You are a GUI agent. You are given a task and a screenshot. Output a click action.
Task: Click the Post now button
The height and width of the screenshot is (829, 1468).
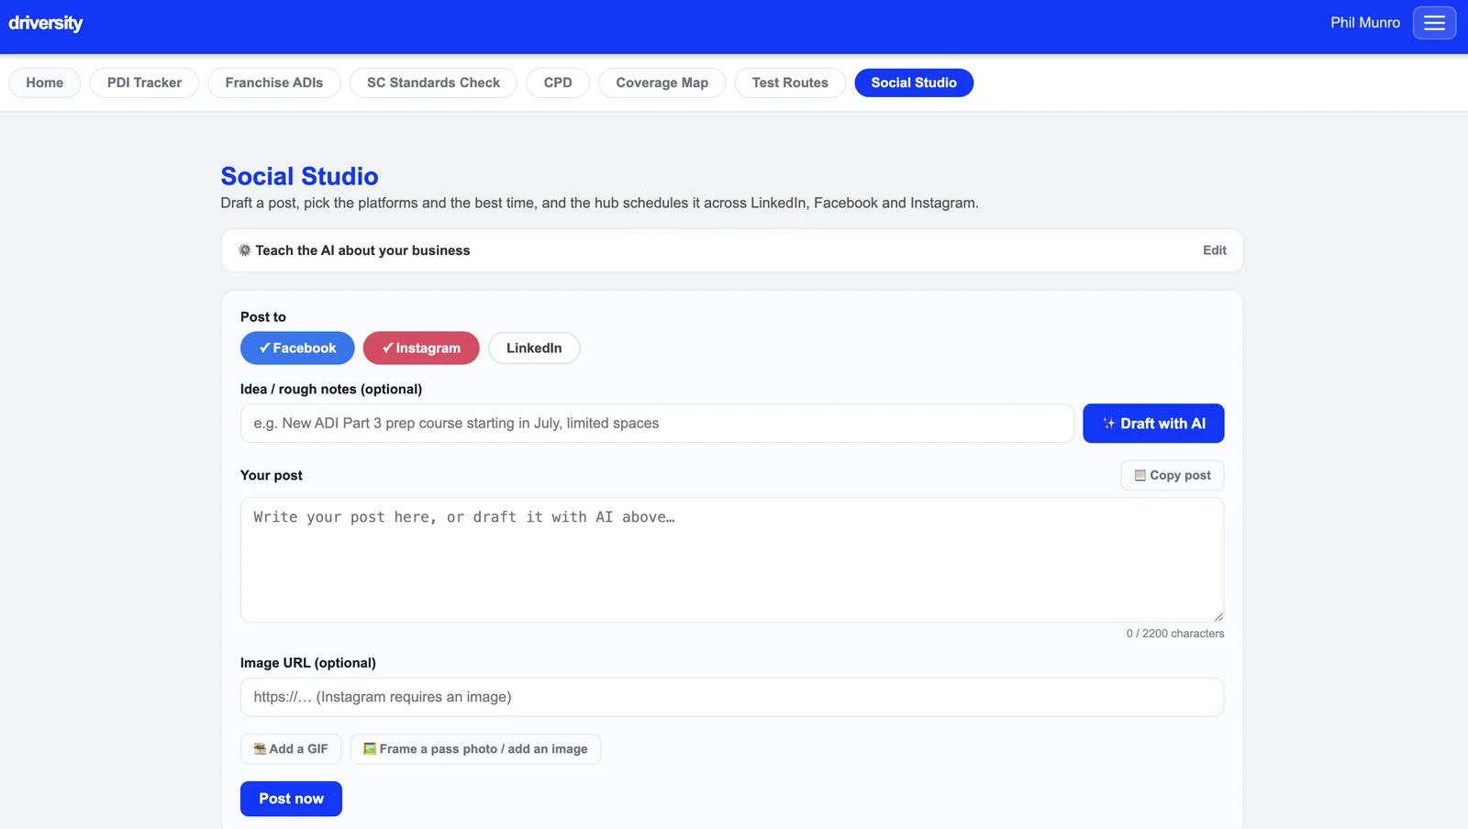tap(291, 799)
